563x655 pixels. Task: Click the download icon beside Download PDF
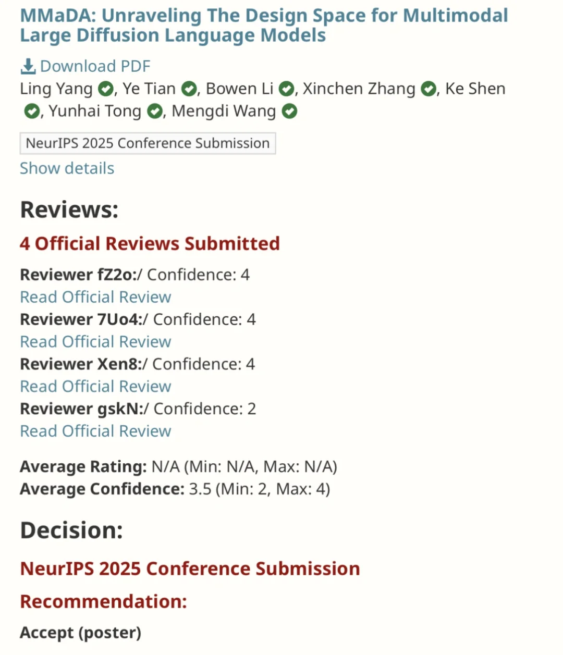pos(28,66)
